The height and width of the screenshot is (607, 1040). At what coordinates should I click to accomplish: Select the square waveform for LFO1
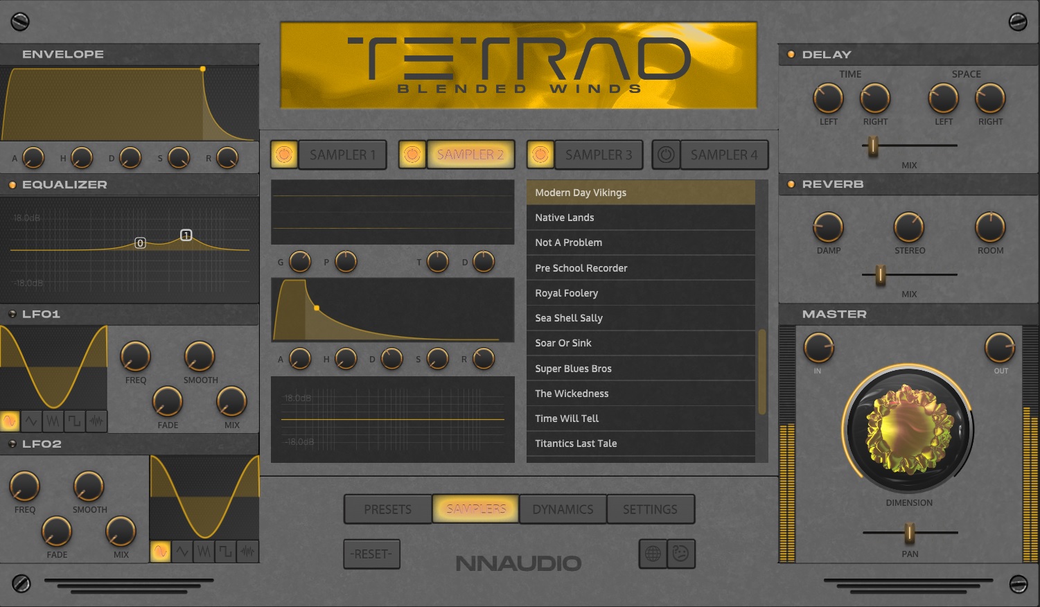coord(74,421)
